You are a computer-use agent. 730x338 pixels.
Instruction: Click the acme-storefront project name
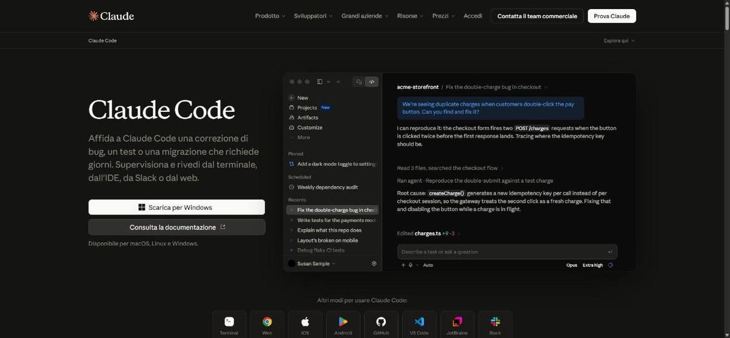pos(417,87)
